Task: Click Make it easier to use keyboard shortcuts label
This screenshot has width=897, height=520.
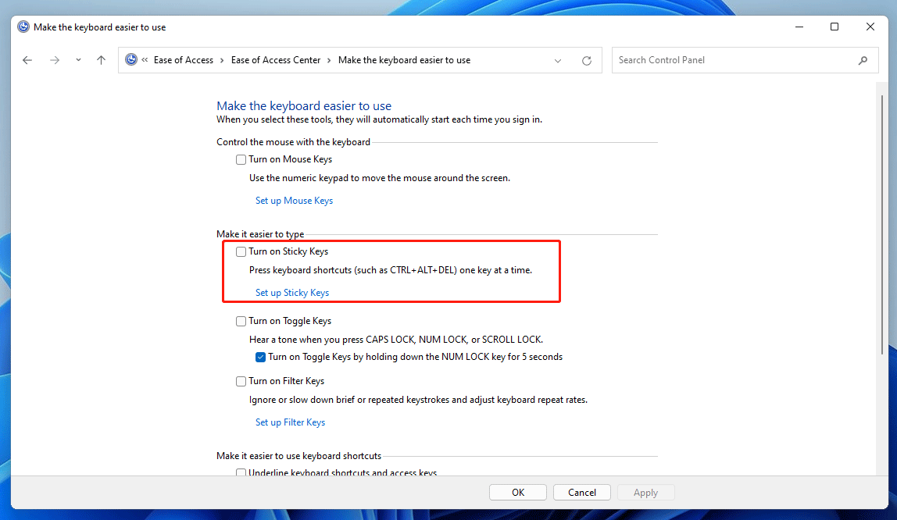Action: 298,455
